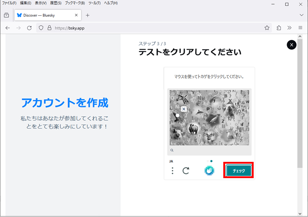Click the forward navigation arrow
The width and height of the screenshot is (308, 217).
click(x=19, y=28)
